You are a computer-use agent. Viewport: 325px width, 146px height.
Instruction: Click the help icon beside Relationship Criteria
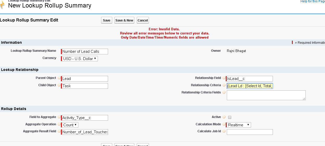224,85
